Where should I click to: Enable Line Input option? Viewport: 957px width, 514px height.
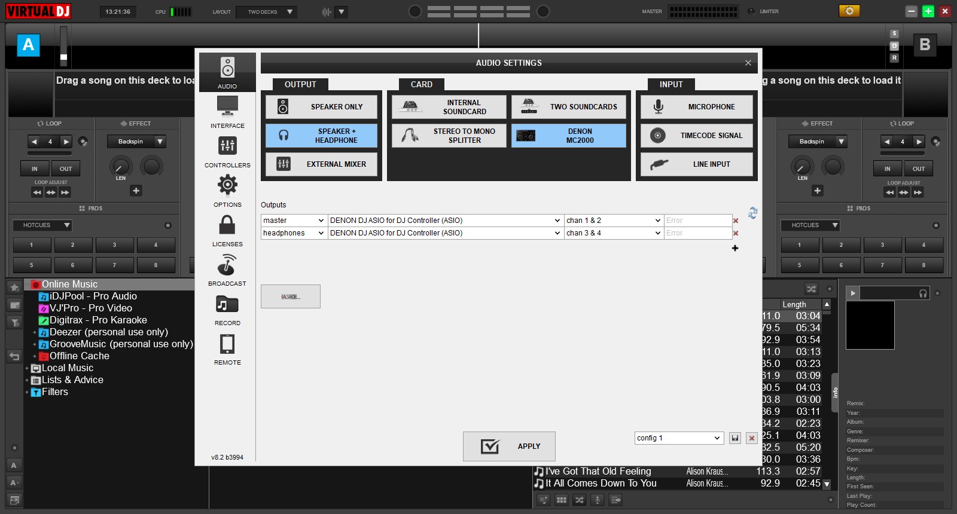tap(697, 164)
